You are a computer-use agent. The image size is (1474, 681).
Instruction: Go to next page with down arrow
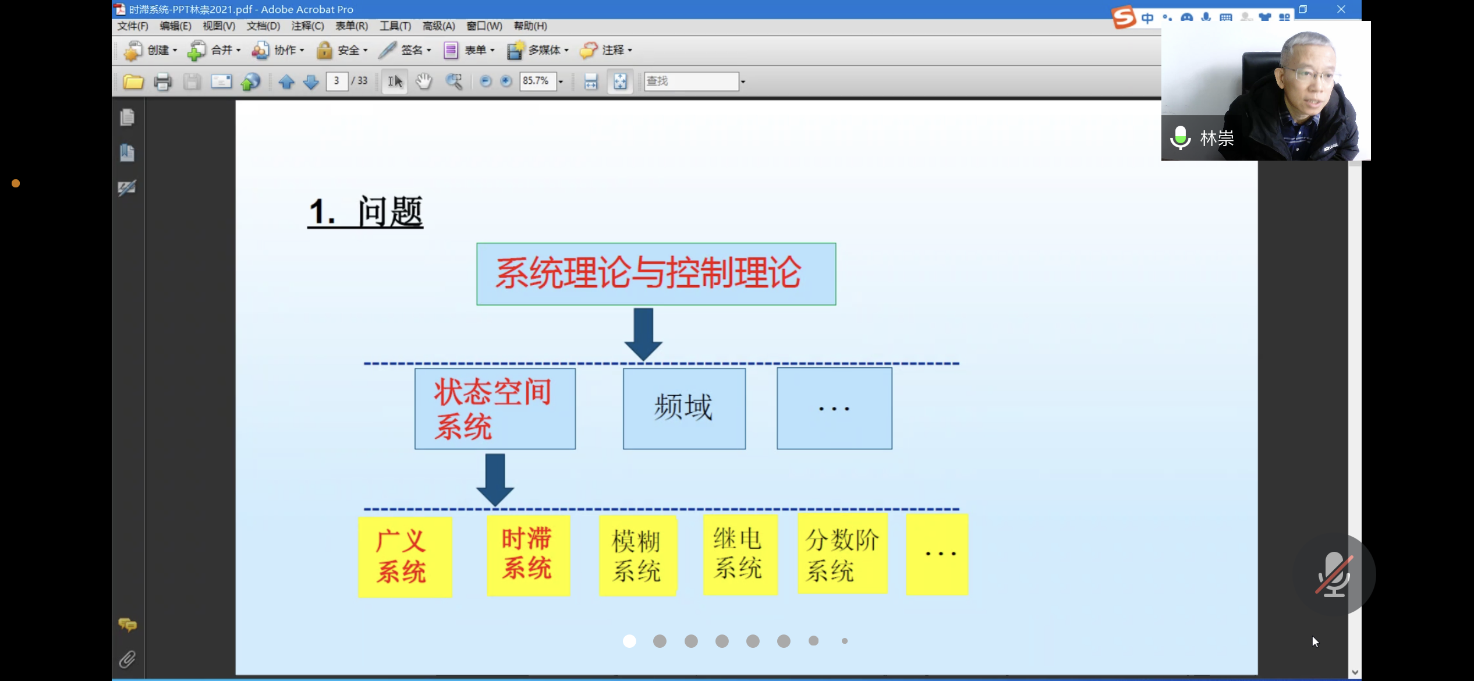point(311,81)
